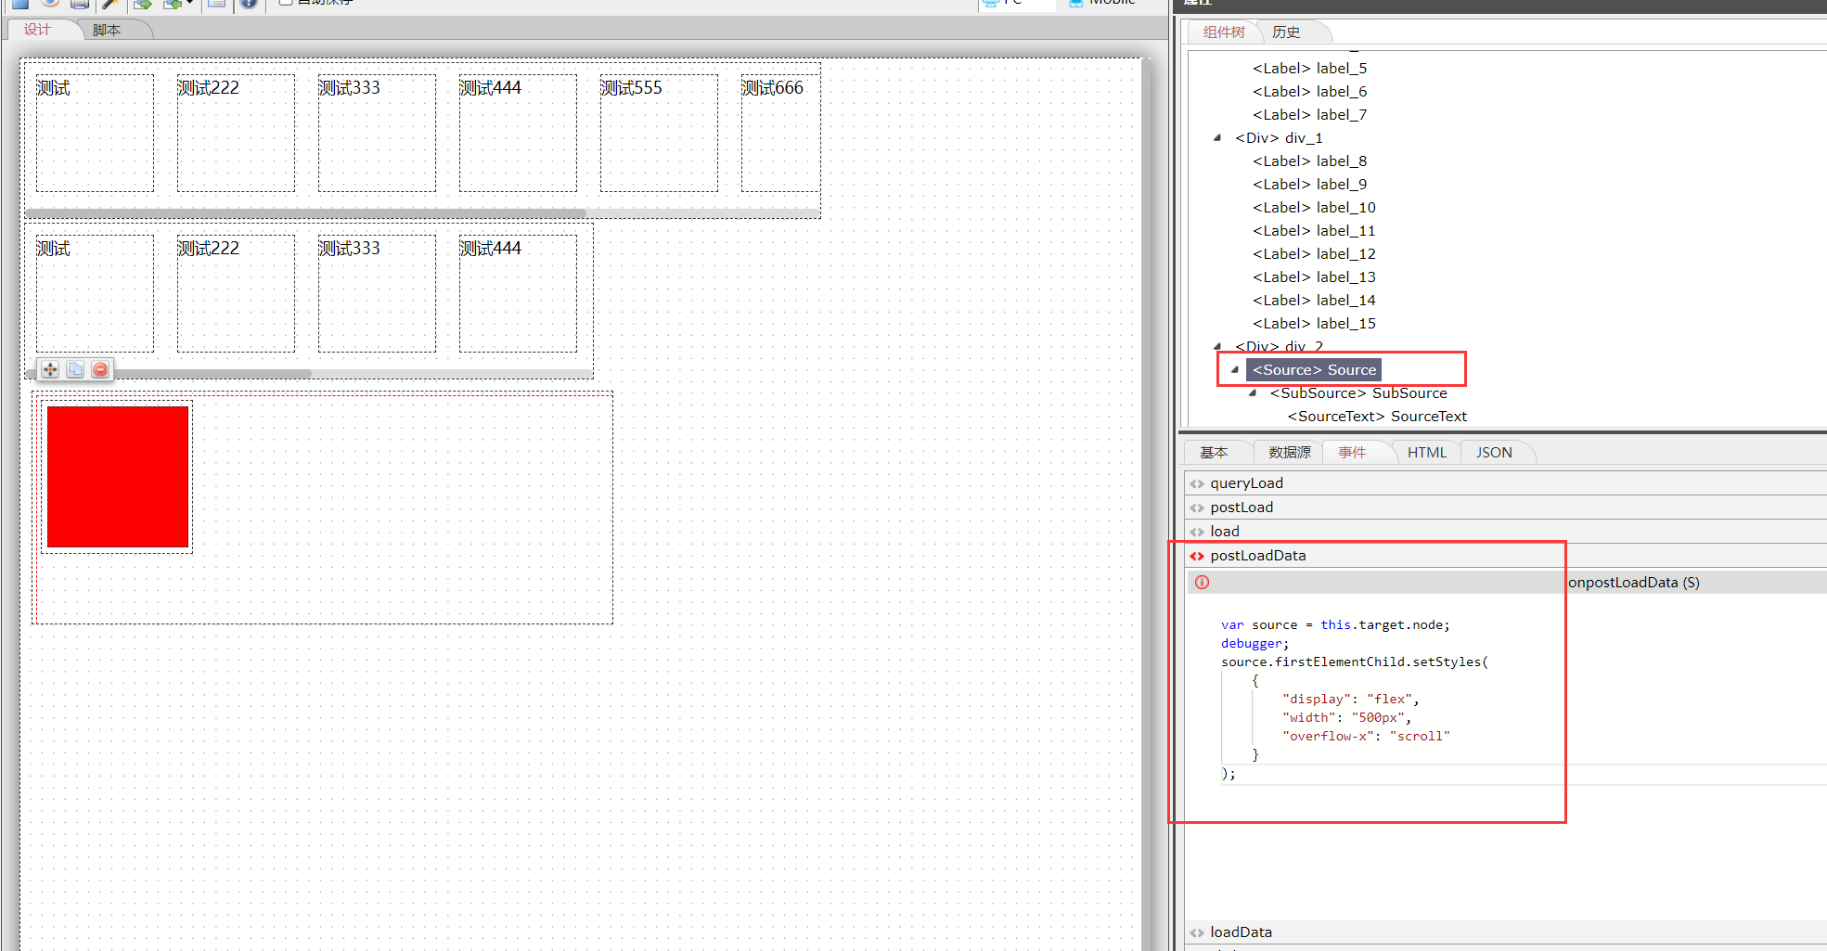Select label_10 in the component tree
The height and width of the screenshot is (951, 1827).
click(x=1314, y=207)
